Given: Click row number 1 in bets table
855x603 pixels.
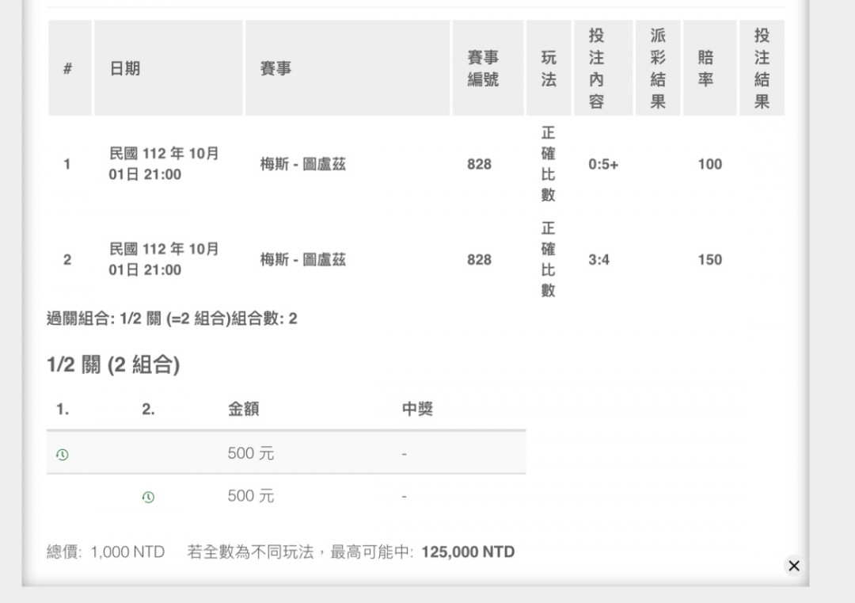Looking at the screenshot, I should (67, 164).
